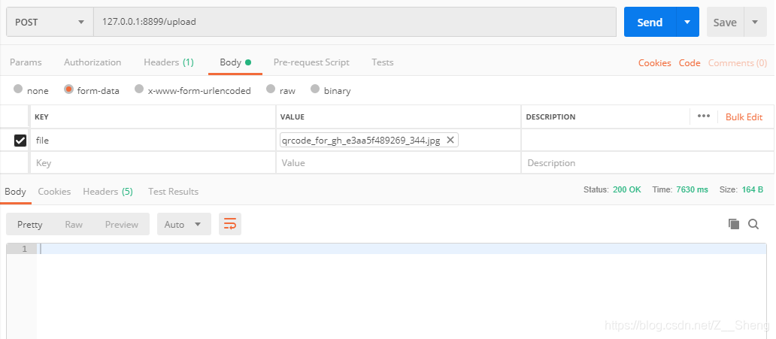The image size is (776, 339).
Task: Remove the selected qrcode jpg file
Action: 450,140
